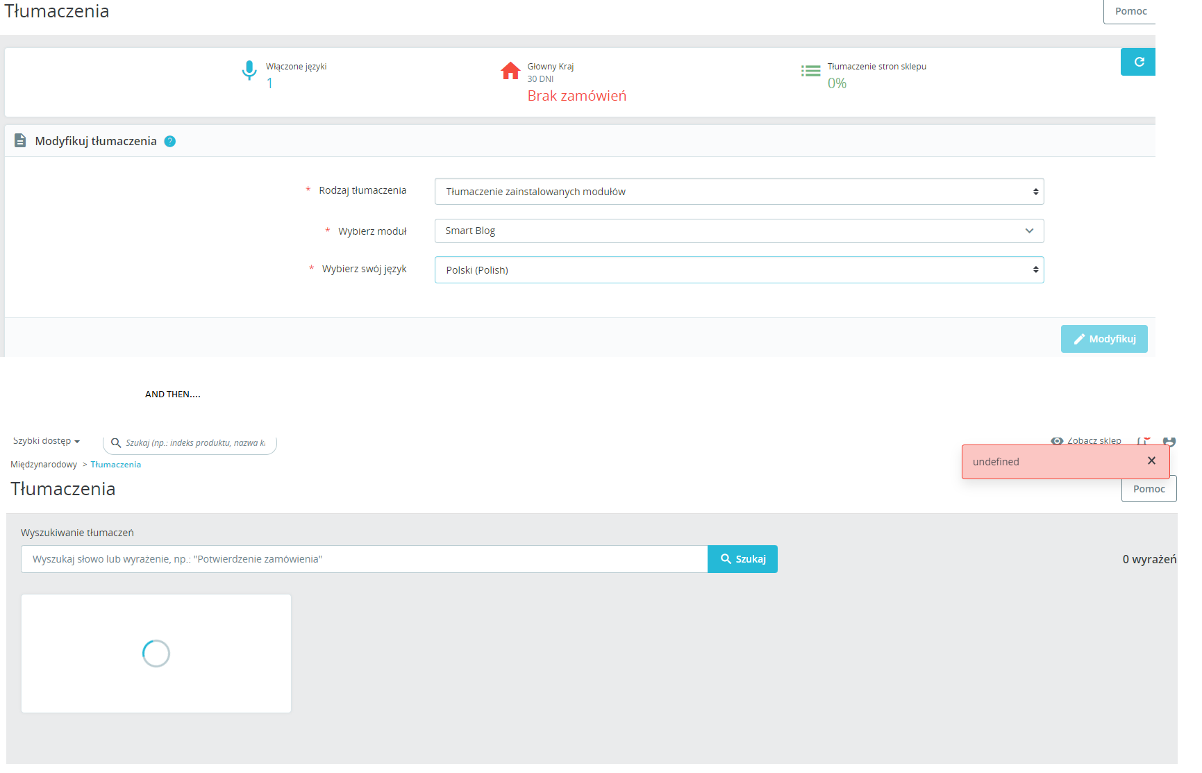The height and width of the screenshot is (773, 1202).
Task: Click the Szukaj search button
Action: coord(742,559)
